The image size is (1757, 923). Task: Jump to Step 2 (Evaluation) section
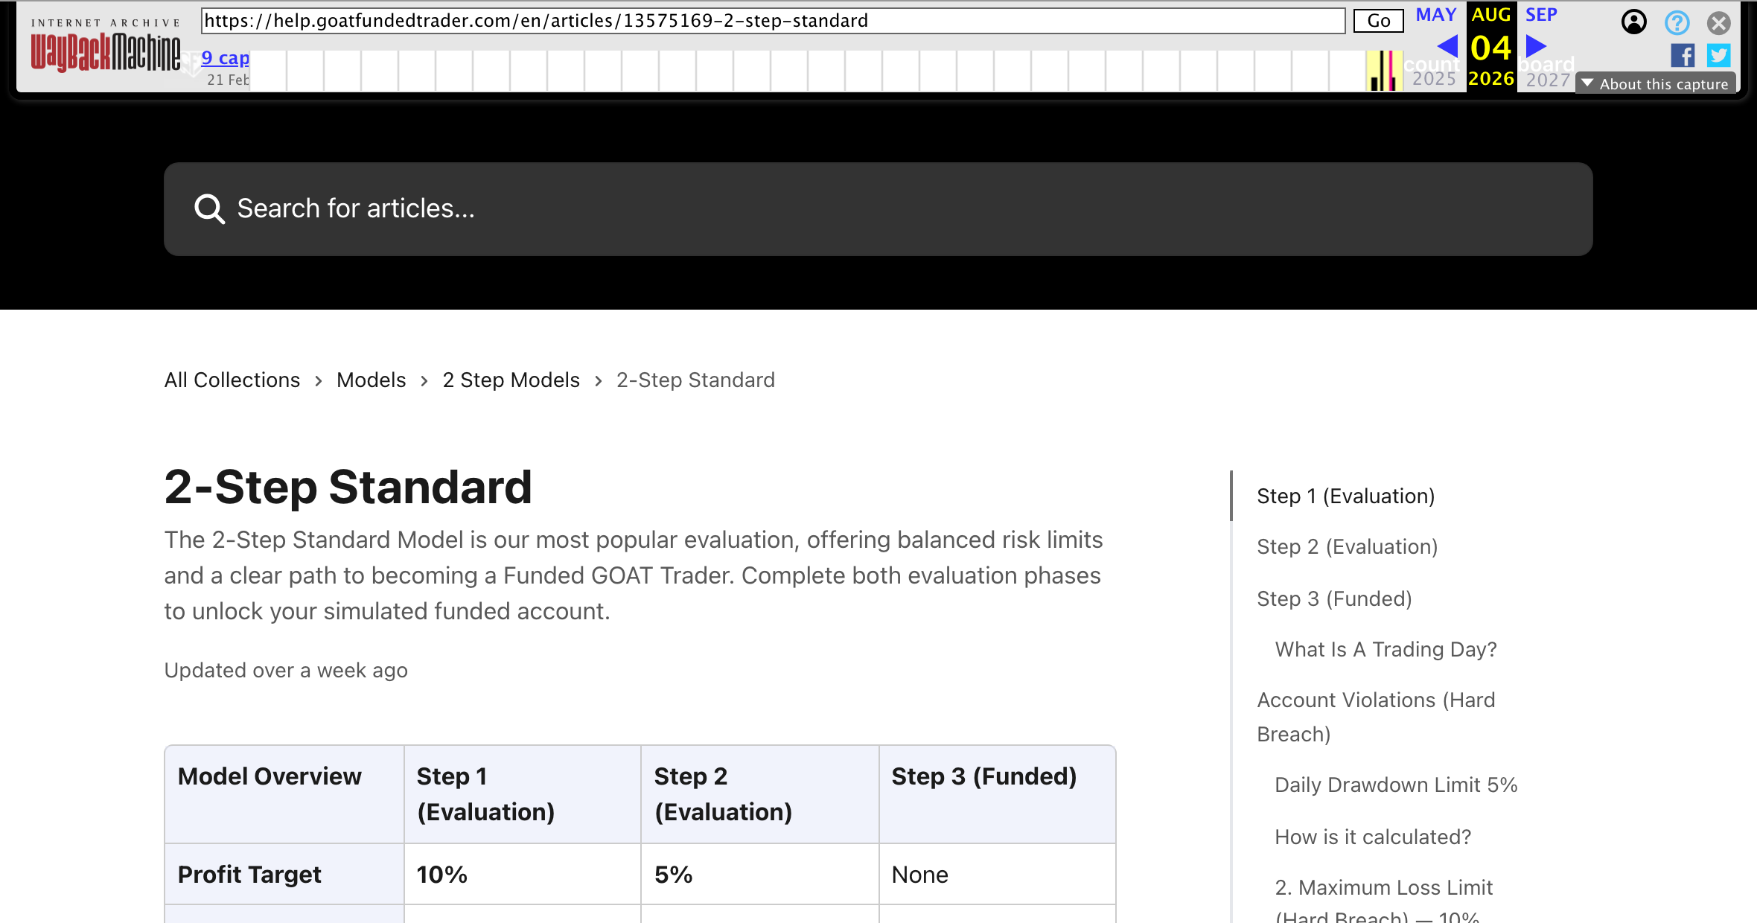coord(1347,547)
